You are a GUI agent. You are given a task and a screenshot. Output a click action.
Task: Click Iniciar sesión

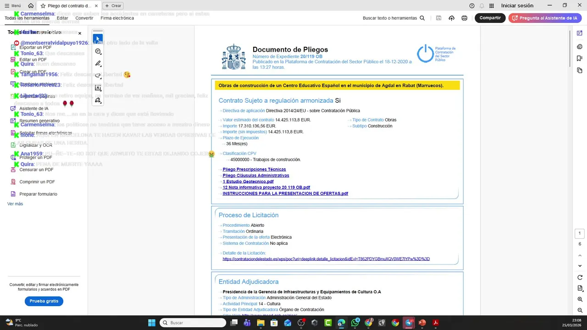pyautogui.click(x=517, y=5)
